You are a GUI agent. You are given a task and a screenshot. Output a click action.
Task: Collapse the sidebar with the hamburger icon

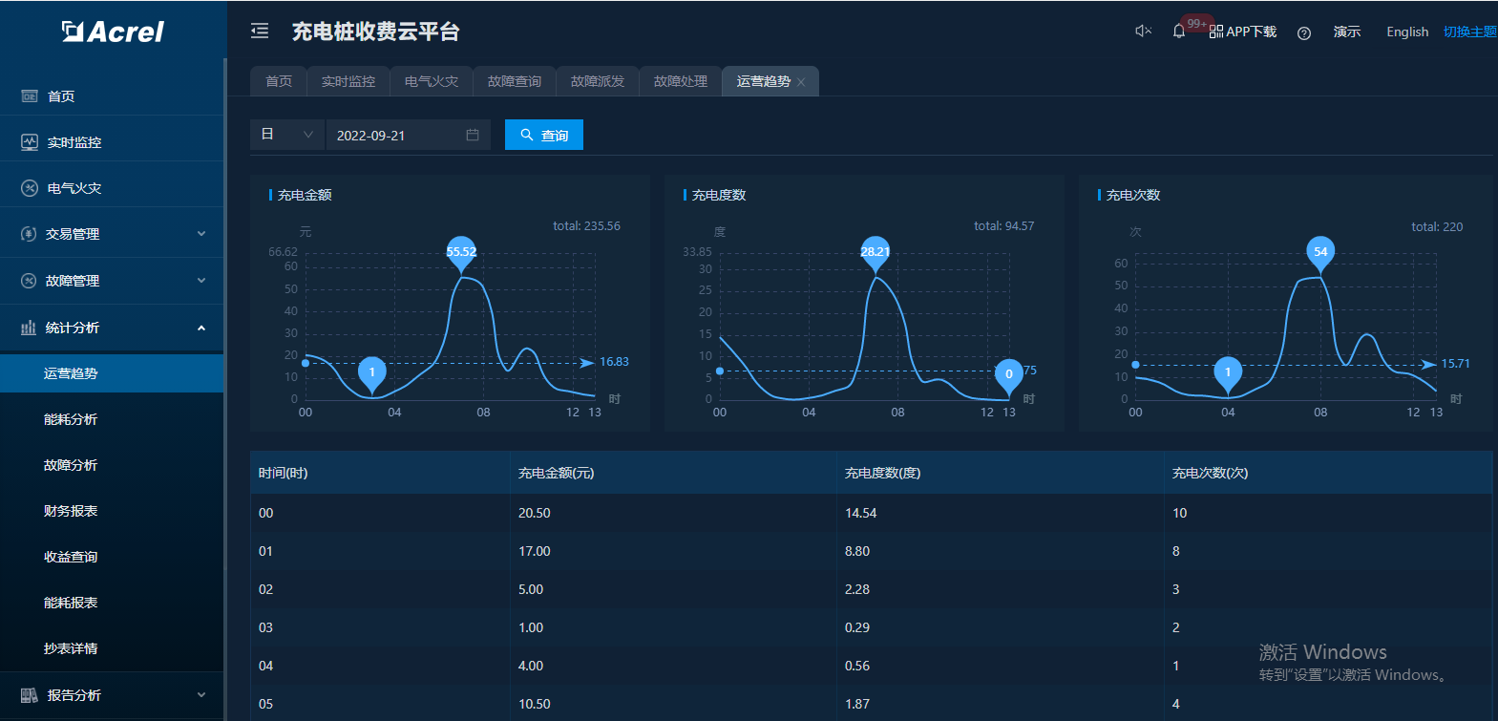pos(260,32)
